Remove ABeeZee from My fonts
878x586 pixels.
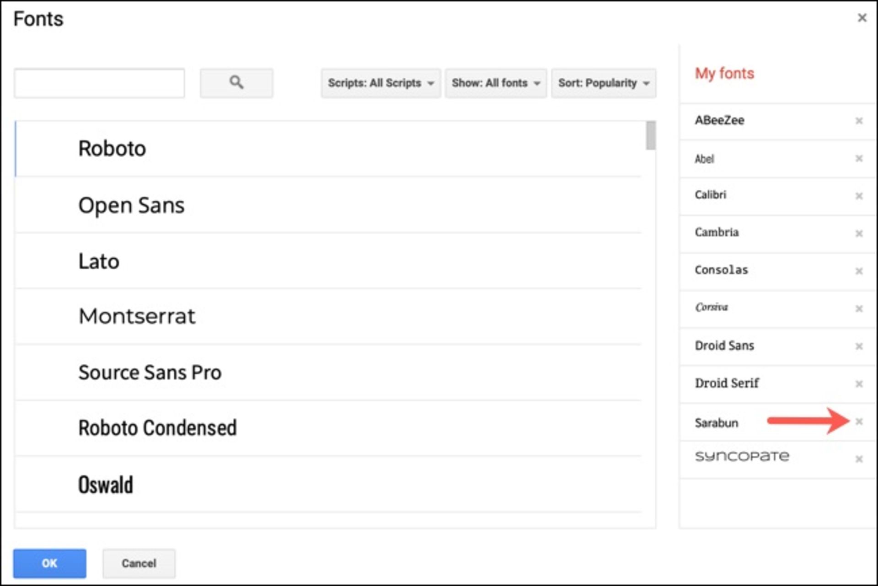[x=859, y=121]
